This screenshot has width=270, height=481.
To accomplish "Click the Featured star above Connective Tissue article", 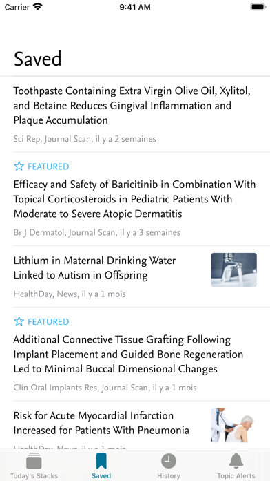I will click(19, 321).
